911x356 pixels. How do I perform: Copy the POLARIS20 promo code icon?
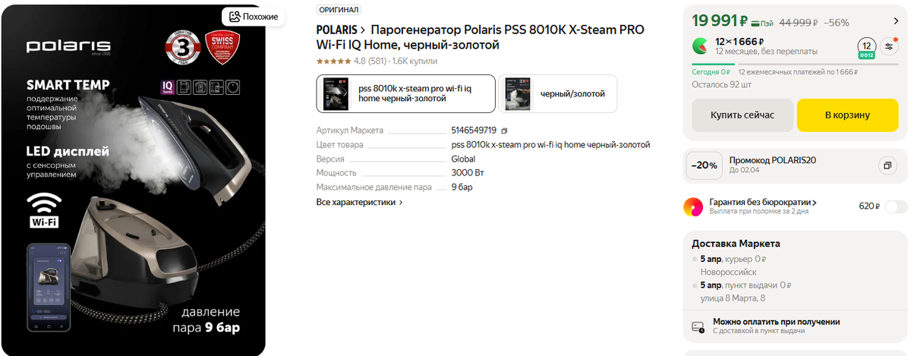tap(887, 165)
